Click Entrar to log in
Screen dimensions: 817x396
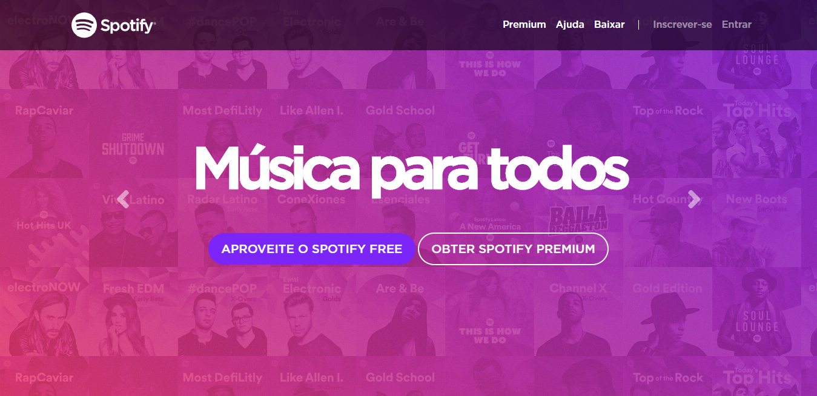[x=736, y=25]
